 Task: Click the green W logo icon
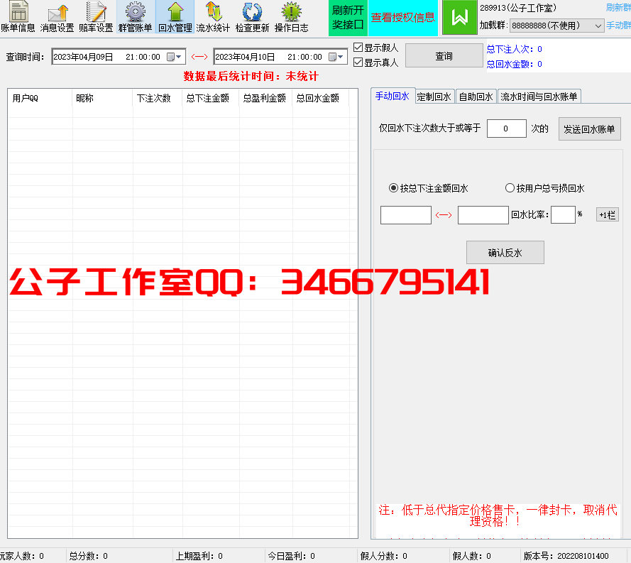pyautogui.click(x=459, y=18)
